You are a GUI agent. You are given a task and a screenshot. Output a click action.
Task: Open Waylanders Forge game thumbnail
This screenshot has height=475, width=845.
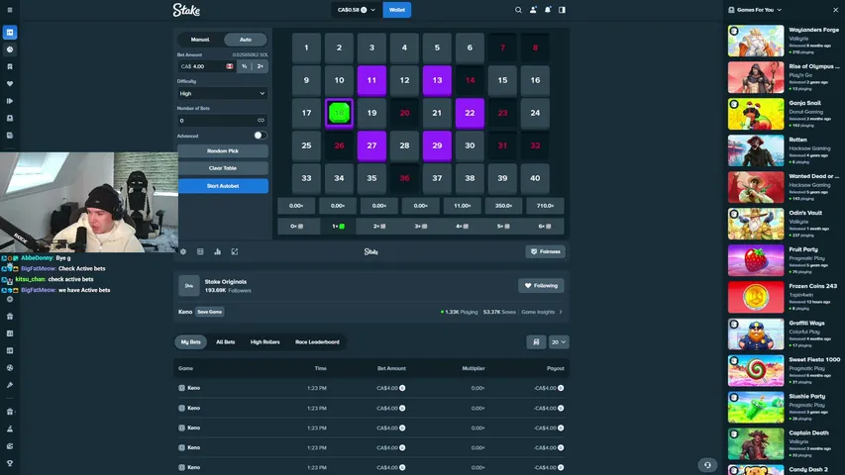point(756,41)
